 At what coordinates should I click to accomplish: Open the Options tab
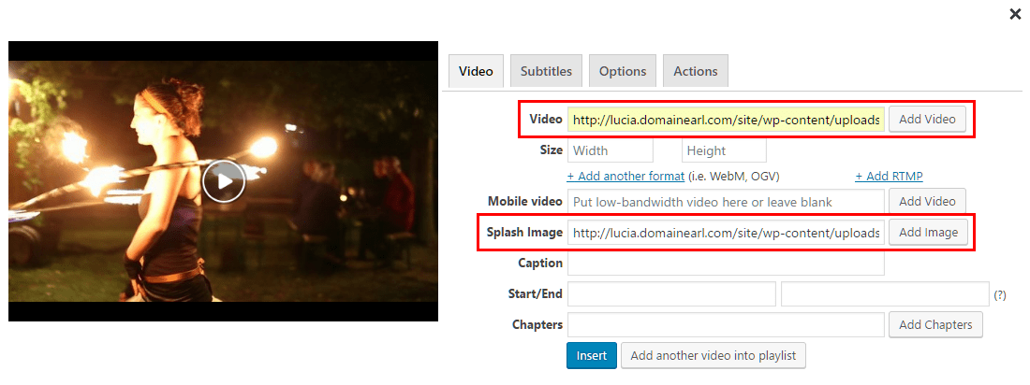pos(622,71)
